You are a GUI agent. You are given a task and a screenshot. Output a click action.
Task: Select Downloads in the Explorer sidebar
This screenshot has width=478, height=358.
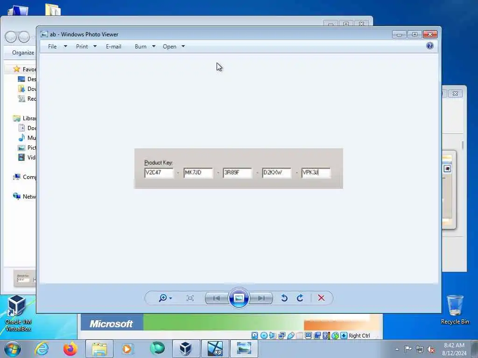point(27,89)
